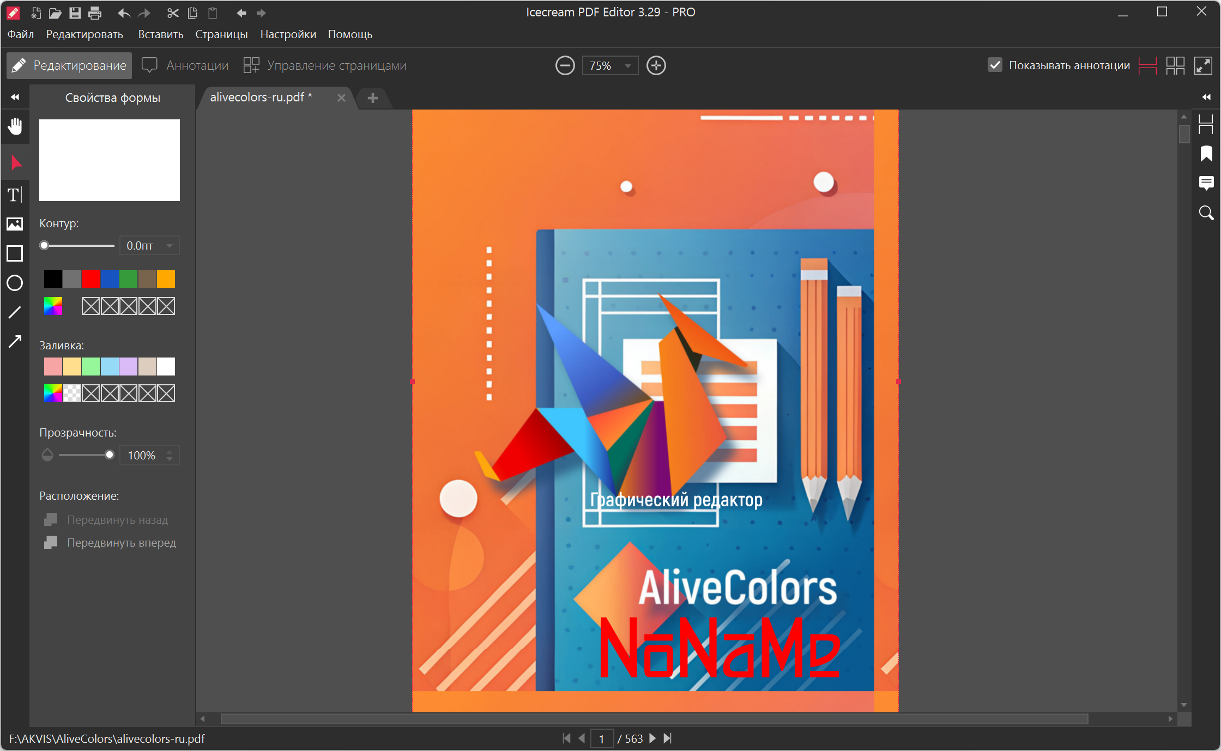Viewport: 1221px width, 751px height.
Task: Expand the Контур thickness dropdown
Action: point(170,246)
